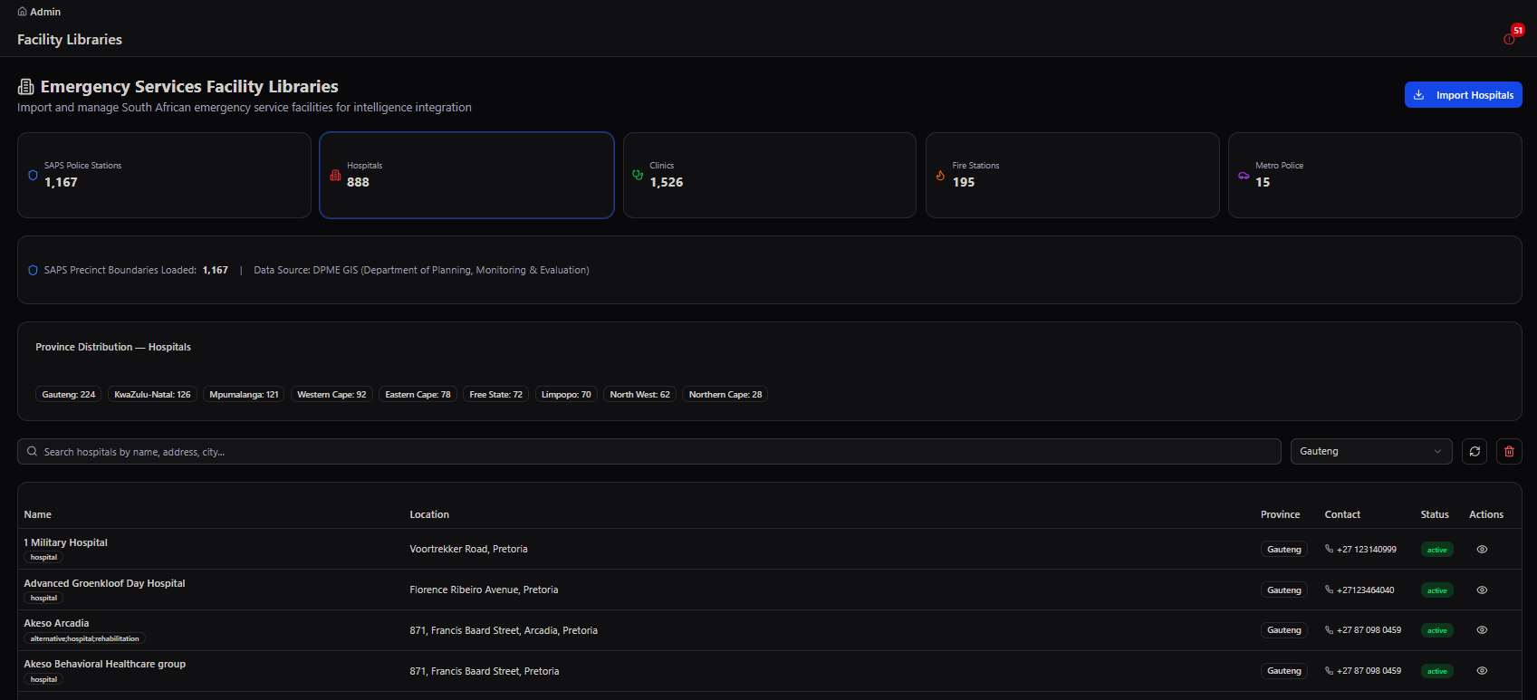Open the Gauteng province filter dropdown
Screen dimensions: 1537x700
click(1371, 451)
